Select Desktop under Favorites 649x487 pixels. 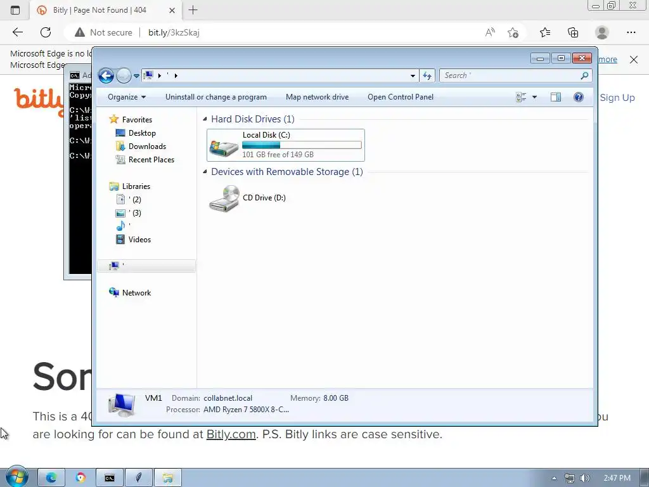tap(136, 133)
